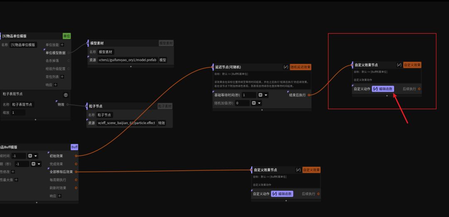Screen dimensions: 449x217
Task: Click 自定义效果 tag on lower custom node
Action: tap(311, 170)
